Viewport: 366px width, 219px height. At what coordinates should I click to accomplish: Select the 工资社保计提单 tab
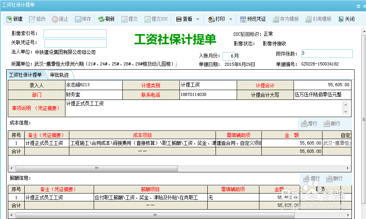pyautogui.click(x=25, y=75)
